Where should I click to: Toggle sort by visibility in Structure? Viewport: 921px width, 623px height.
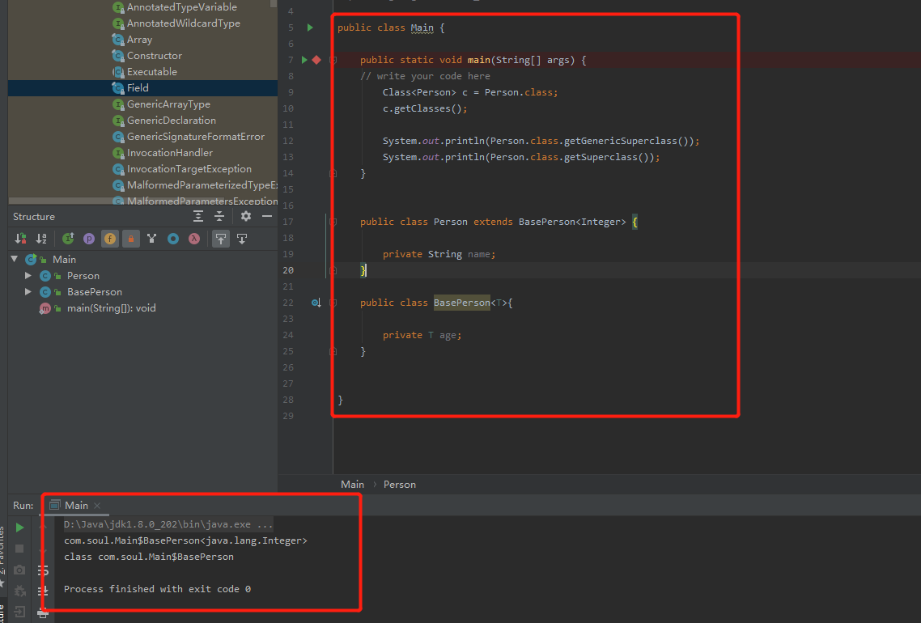(20, 239)
